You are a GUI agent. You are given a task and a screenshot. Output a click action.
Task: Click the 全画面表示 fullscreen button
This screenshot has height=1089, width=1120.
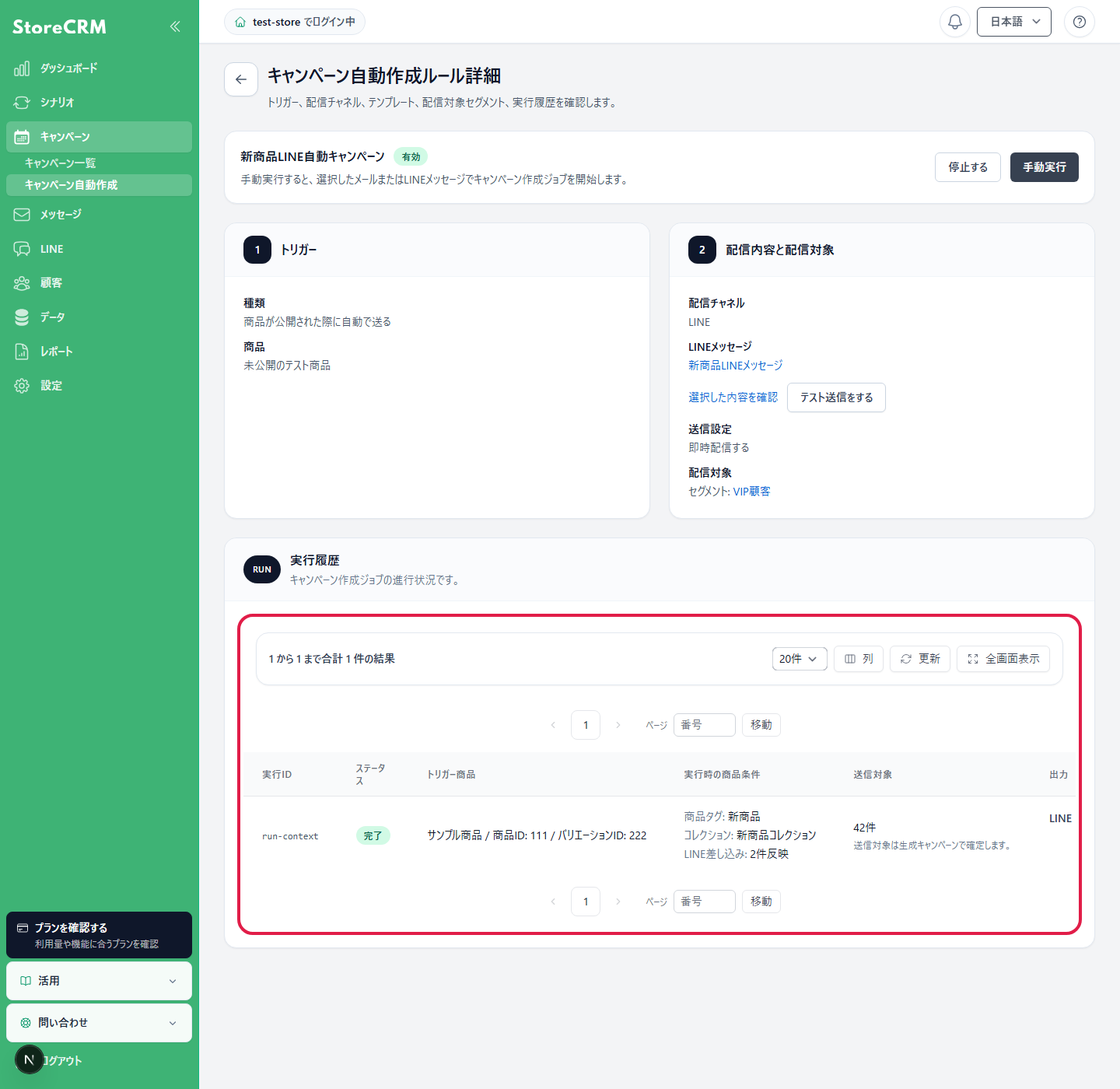[1003, 659]
